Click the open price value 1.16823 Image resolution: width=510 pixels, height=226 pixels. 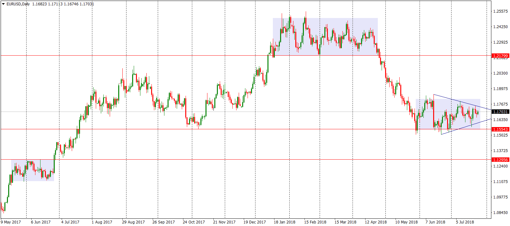[x=39, y=4]
